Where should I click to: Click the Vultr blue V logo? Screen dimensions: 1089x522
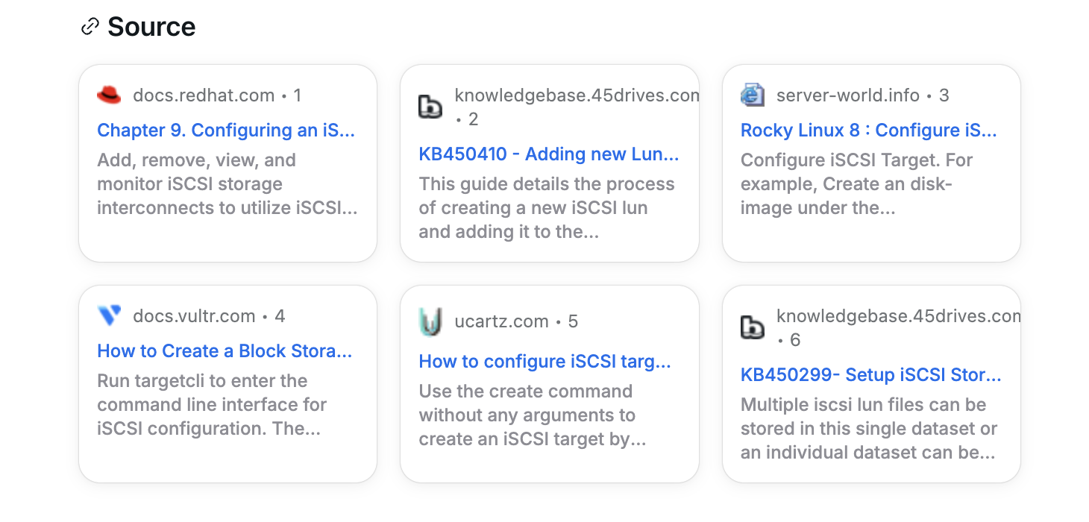(x=109, y=316)
